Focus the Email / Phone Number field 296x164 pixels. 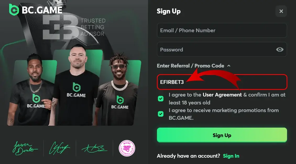[222, 30]
